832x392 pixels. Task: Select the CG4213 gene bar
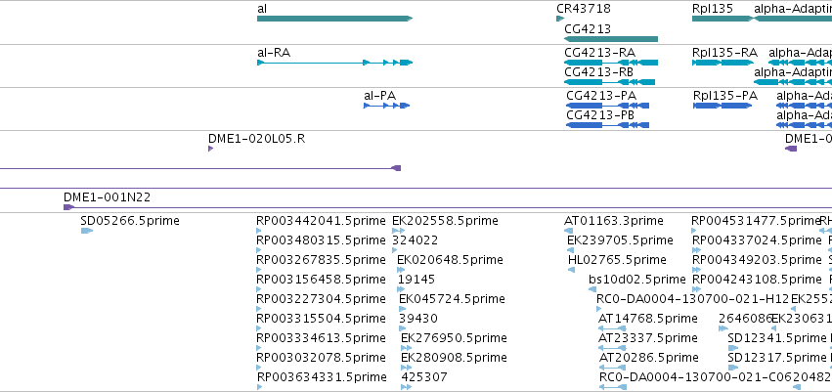click(x=611, y=39)
